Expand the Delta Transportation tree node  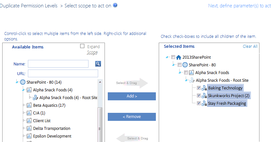[x=24, y=129]
